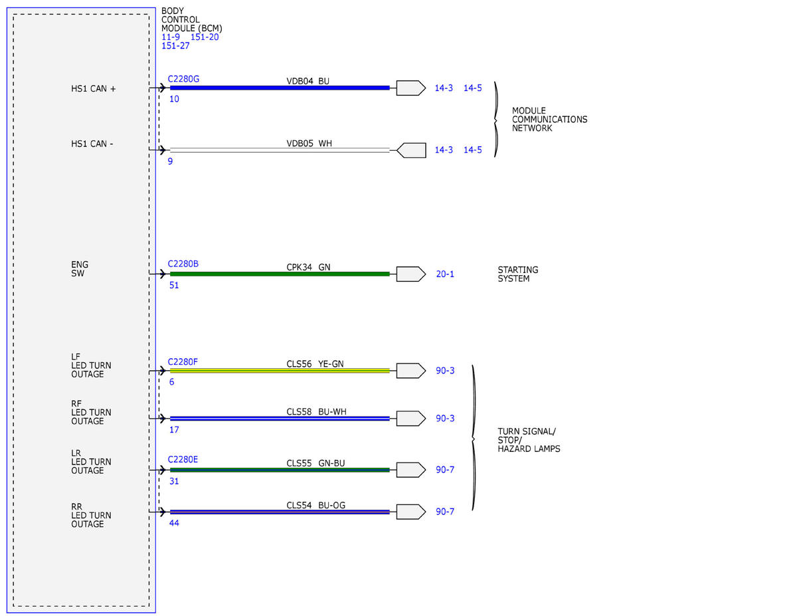Open the 20-1 Starting System reference

click(x=445, y=274)
